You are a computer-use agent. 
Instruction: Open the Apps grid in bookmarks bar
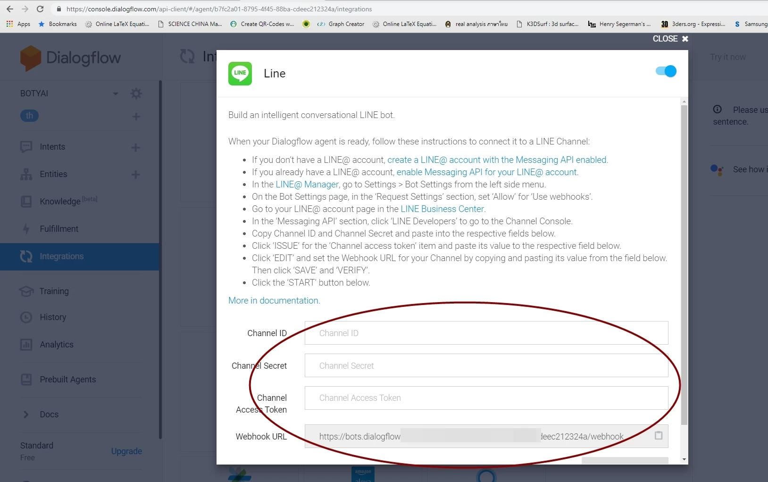point(18,24)
